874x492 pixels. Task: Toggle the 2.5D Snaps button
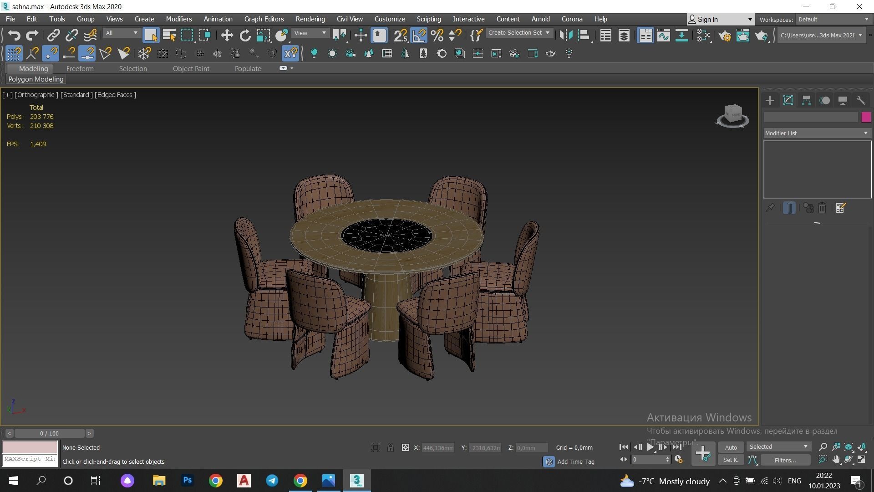tap(401, 35)
